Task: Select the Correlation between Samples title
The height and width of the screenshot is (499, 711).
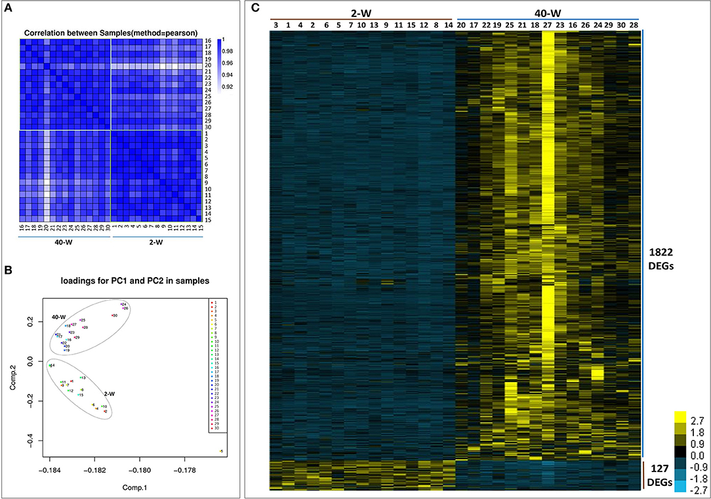Action: pos(111,32)
